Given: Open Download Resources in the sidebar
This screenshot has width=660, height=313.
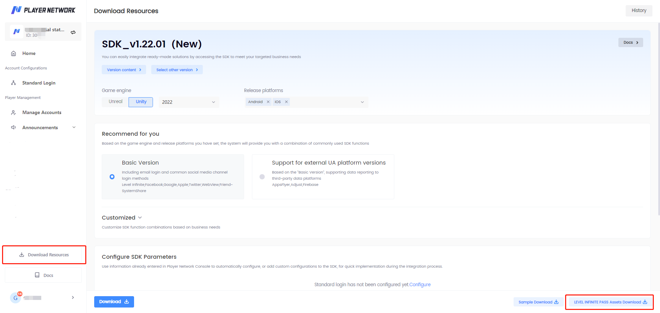Looking at the screenshot, I should point(44,255).
